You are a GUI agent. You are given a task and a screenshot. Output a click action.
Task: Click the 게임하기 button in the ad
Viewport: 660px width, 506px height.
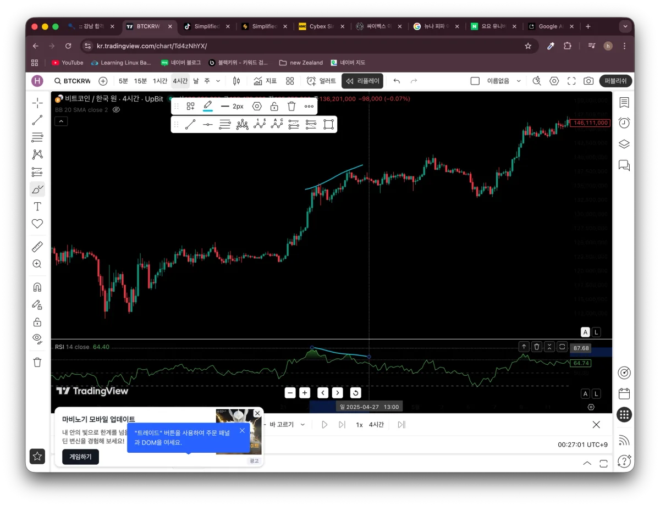coord(80,457)
